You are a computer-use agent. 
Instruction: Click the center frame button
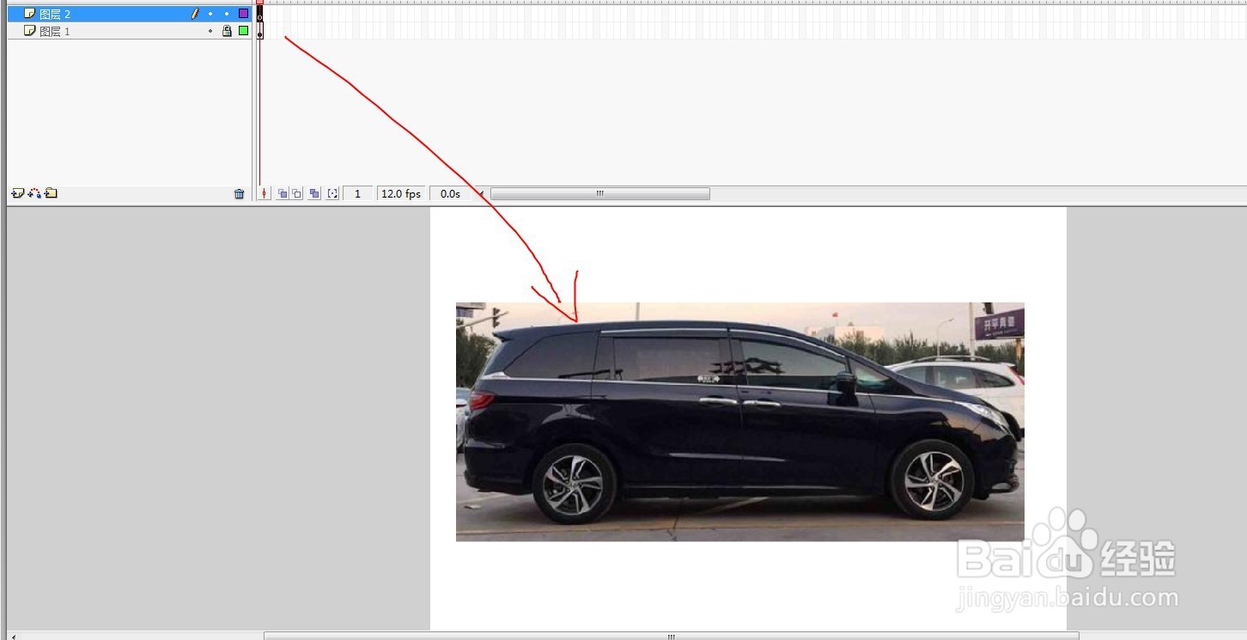(265, 194)
